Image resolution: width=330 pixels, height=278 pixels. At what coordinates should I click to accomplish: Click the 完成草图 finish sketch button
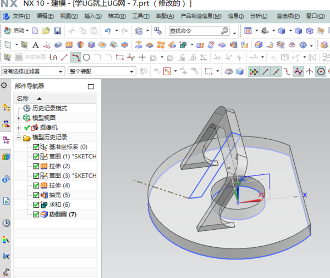[30, 57]
